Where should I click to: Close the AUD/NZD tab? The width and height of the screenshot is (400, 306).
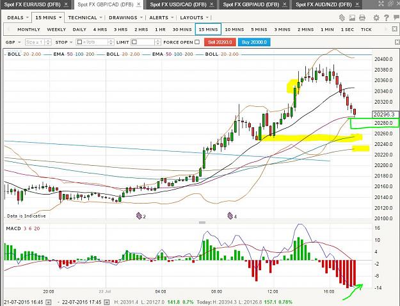[x=358, y=4]
